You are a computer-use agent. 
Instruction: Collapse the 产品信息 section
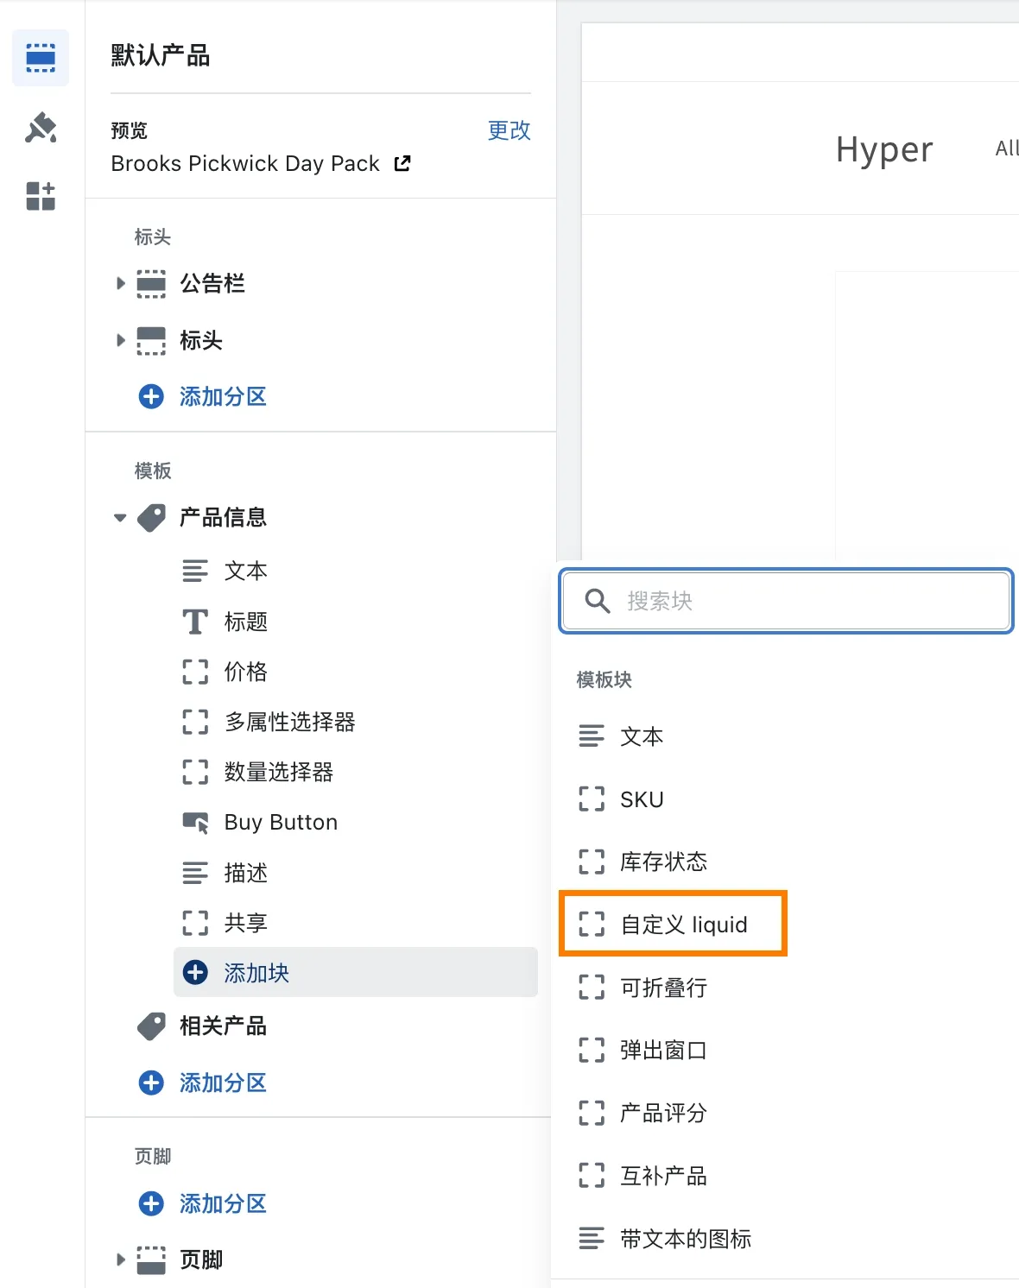point(120,516)
